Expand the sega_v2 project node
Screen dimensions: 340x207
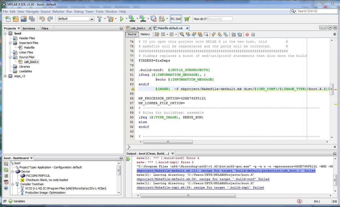[5, 76]
